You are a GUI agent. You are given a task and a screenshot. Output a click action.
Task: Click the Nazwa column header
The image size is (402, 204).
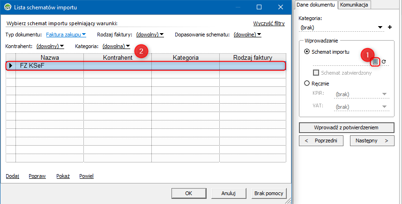point(50,57)
